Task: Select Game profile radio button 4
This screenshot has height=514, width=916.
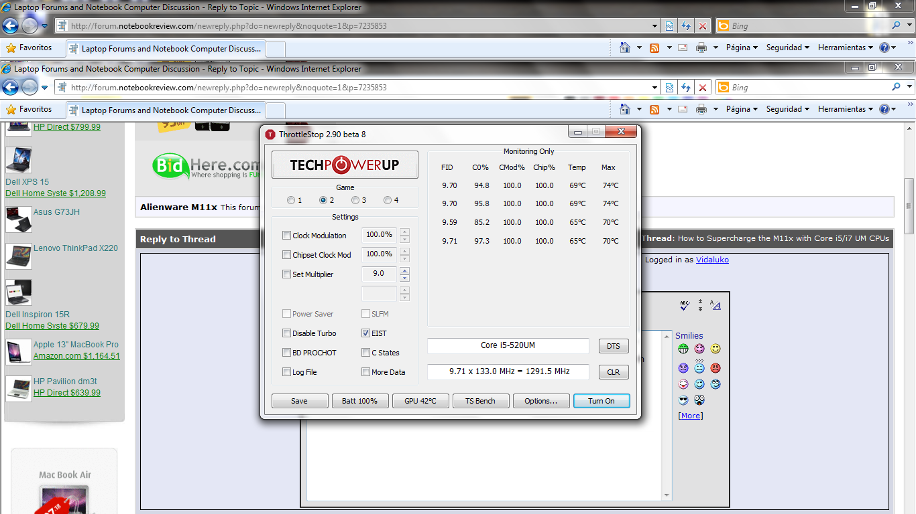Action: coord(388,200)
